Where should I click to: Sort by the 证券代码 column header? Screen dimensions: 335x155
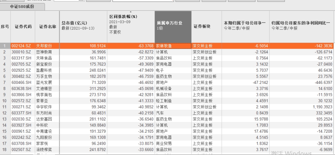point(23,27)
